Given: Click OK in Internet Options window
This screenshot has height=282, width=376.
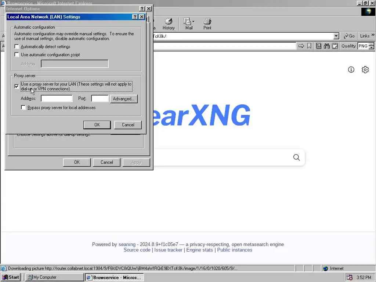Looking at the screenshot, I should tap(77, 162).
